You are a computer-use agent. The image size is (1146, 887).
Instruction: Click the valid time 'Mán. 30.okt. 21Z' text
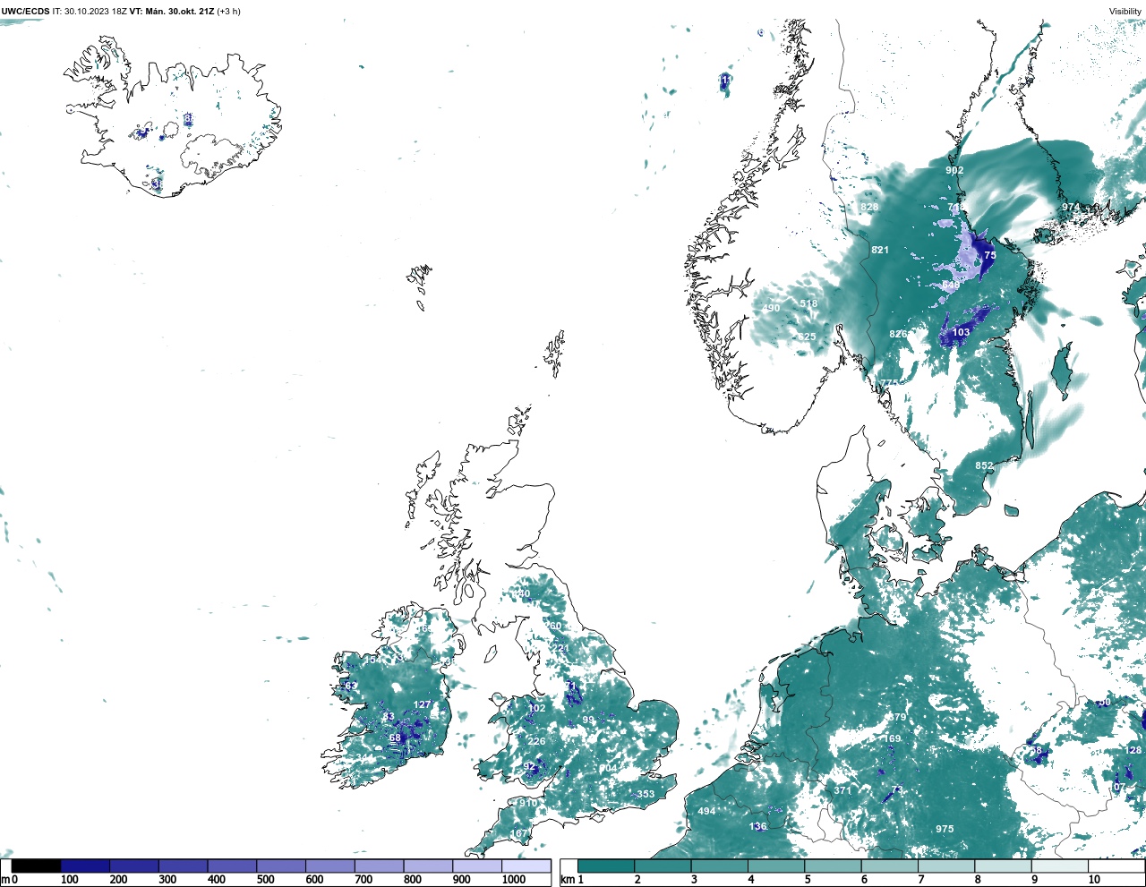(180, 12)
